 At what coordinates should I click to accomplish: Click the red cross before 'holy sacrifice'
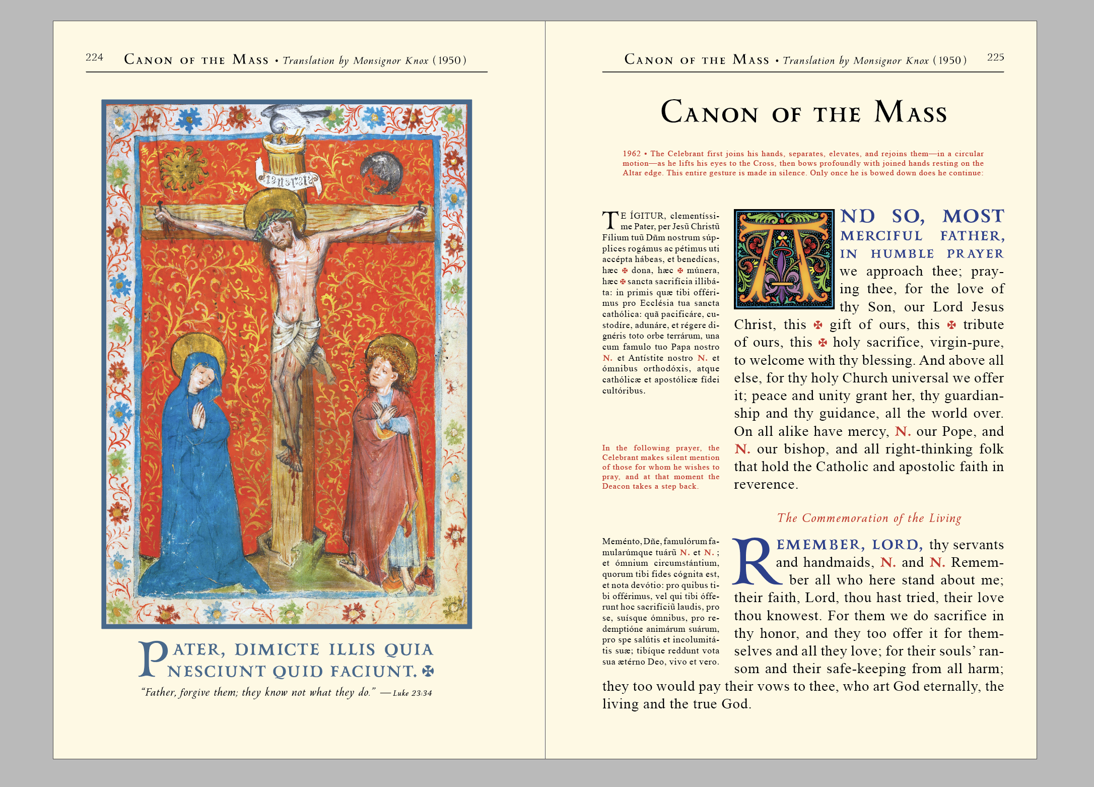(x=823, y=343)
